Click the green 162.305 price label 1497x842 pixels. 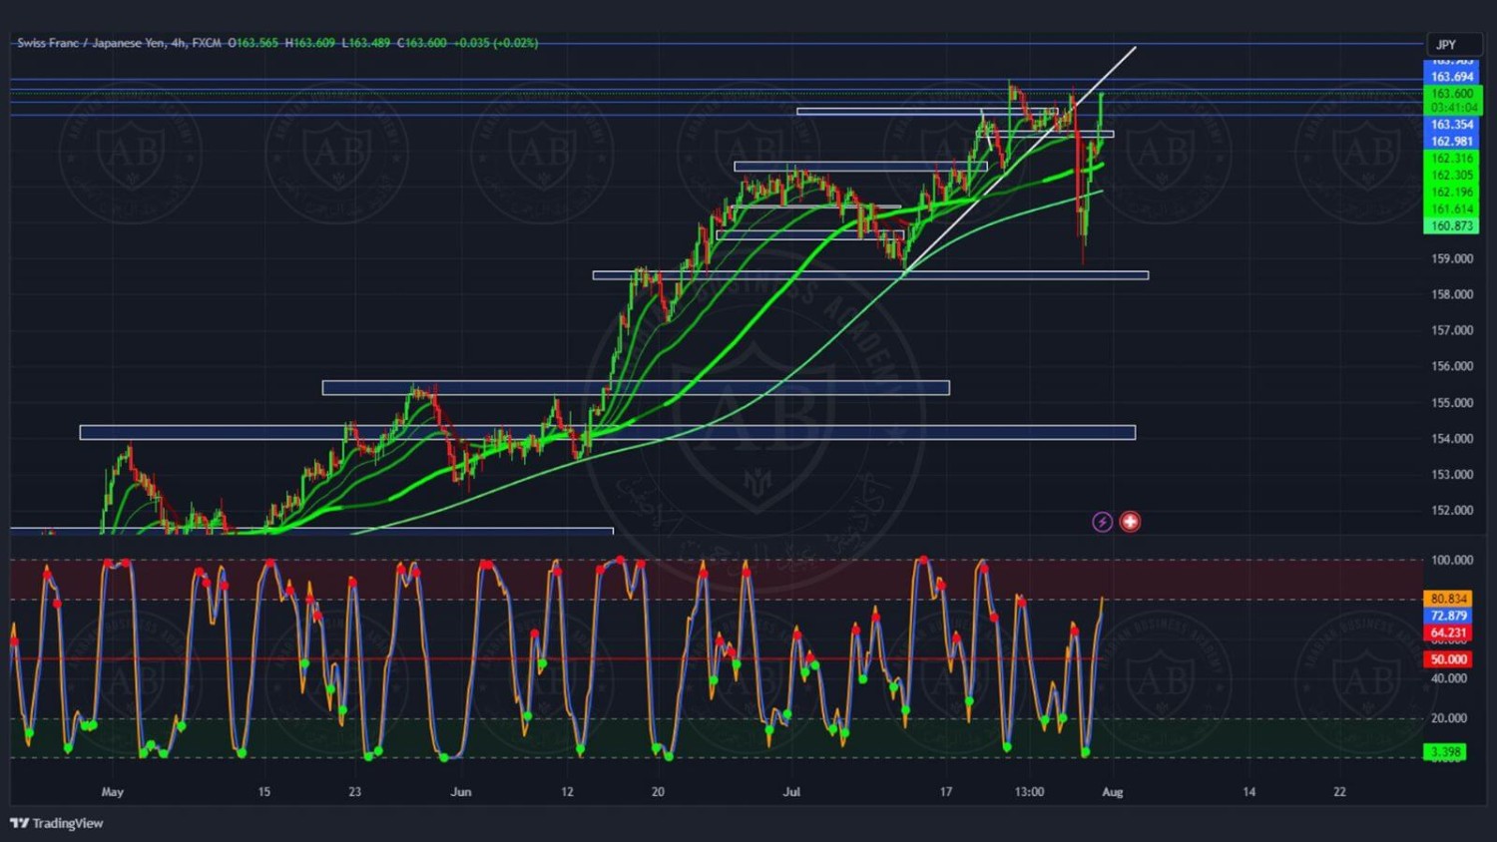(x=1452, y=176)
